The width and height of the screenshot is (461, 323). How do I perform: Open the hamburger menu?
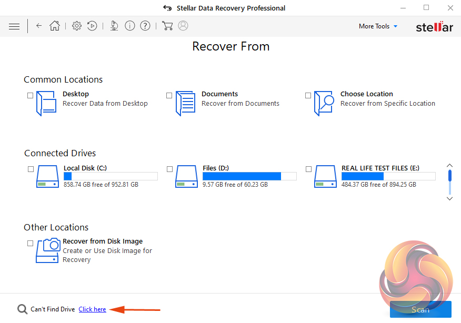(14, 26)
